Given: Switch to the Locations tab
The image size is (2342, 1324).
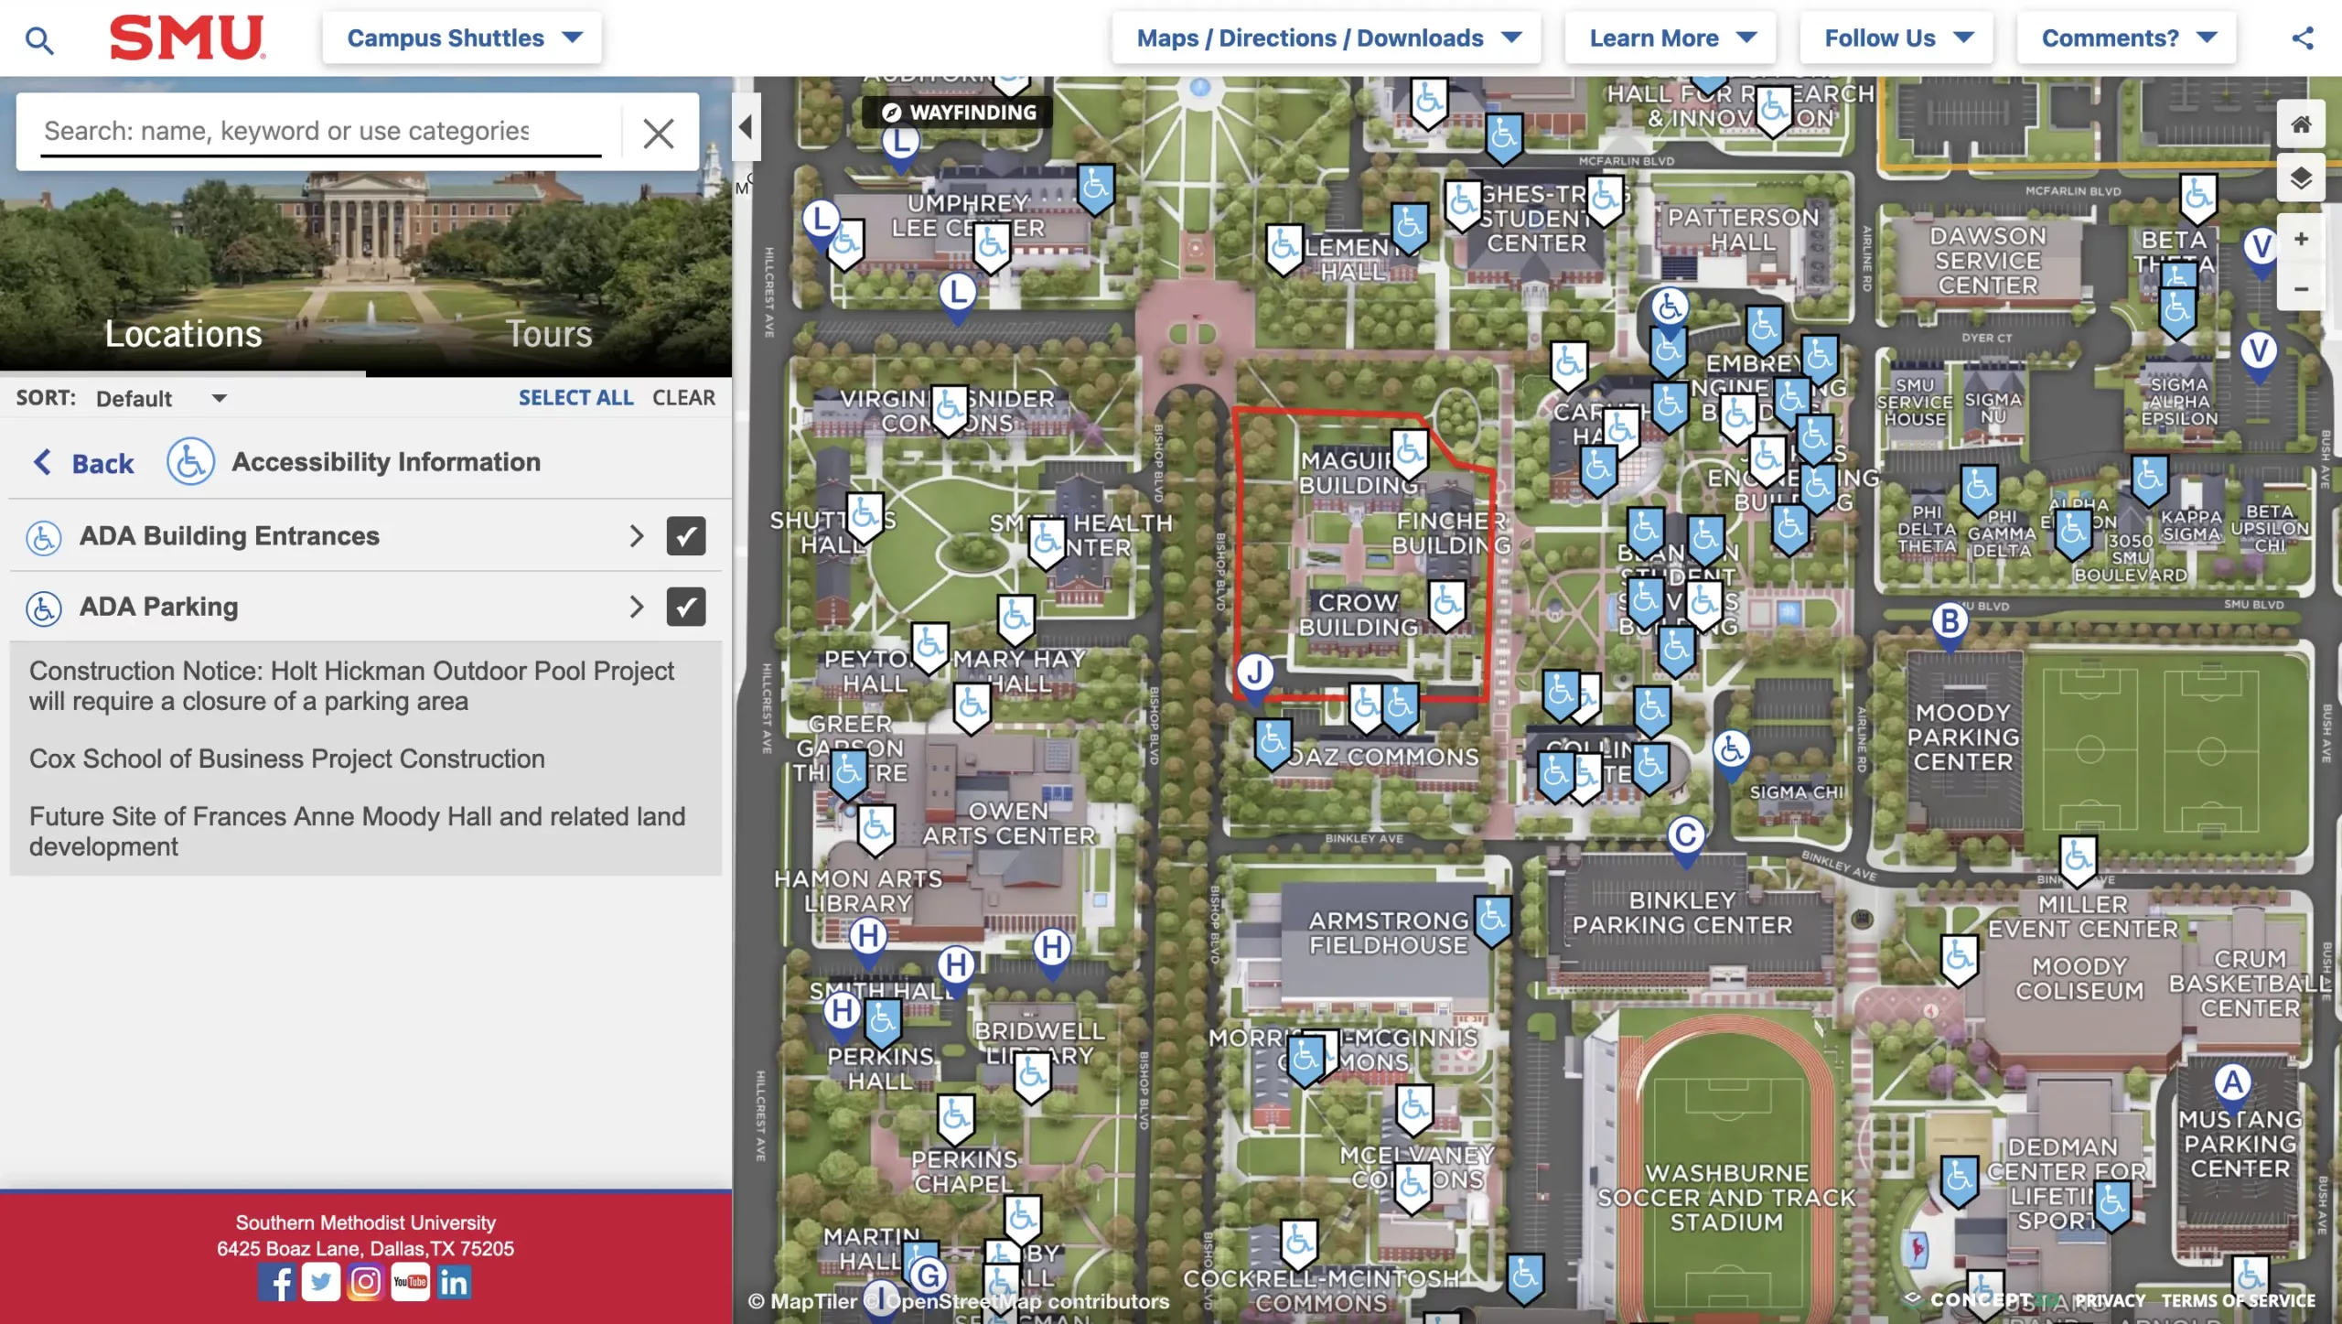Looking at the screenshot, I should click(x=183, y=334).
